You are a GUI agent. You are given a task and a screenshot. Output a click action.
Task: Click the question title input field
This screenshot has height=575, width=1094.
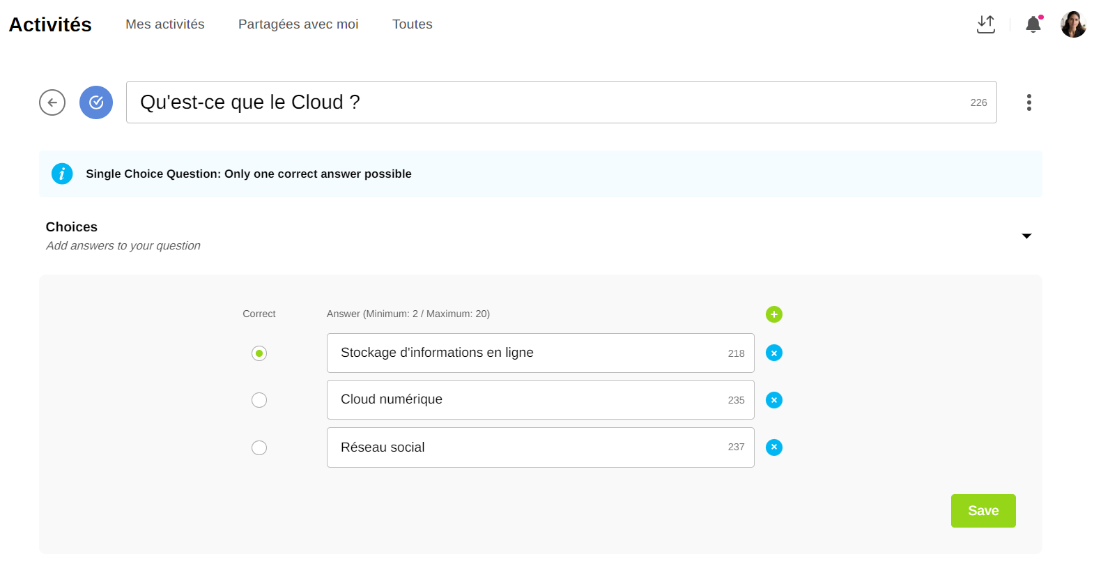coord(544,102)
